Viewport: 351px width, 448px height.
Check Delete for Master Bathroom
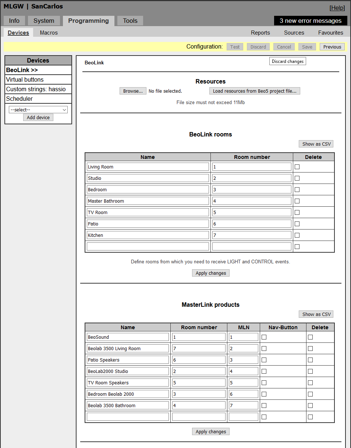[297, 201]
